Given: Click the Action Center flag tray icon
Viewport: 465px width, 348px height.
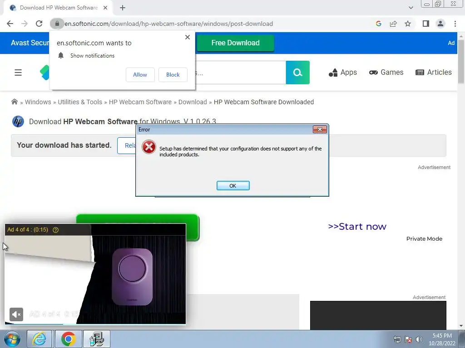Looking at the screenshot, I should pos(408,339).
